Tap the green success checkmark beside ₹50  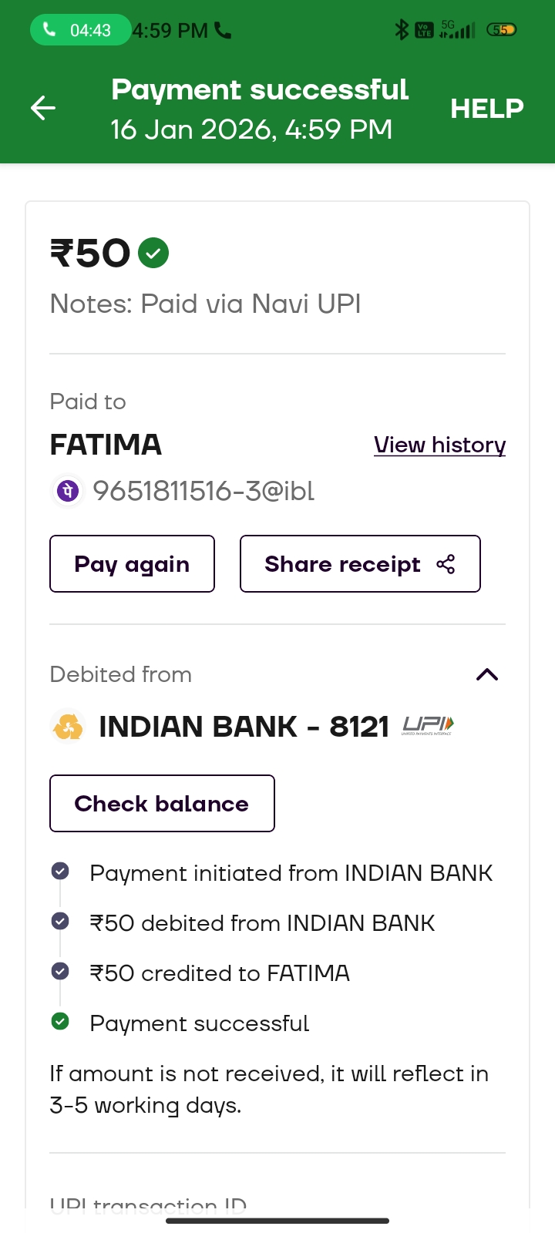click(153, 253)
